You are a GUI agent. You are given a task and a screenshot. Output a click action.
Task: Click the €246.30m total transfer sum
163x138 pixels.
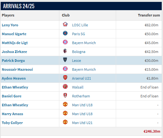pyautogui.click(x=152, y=131)
